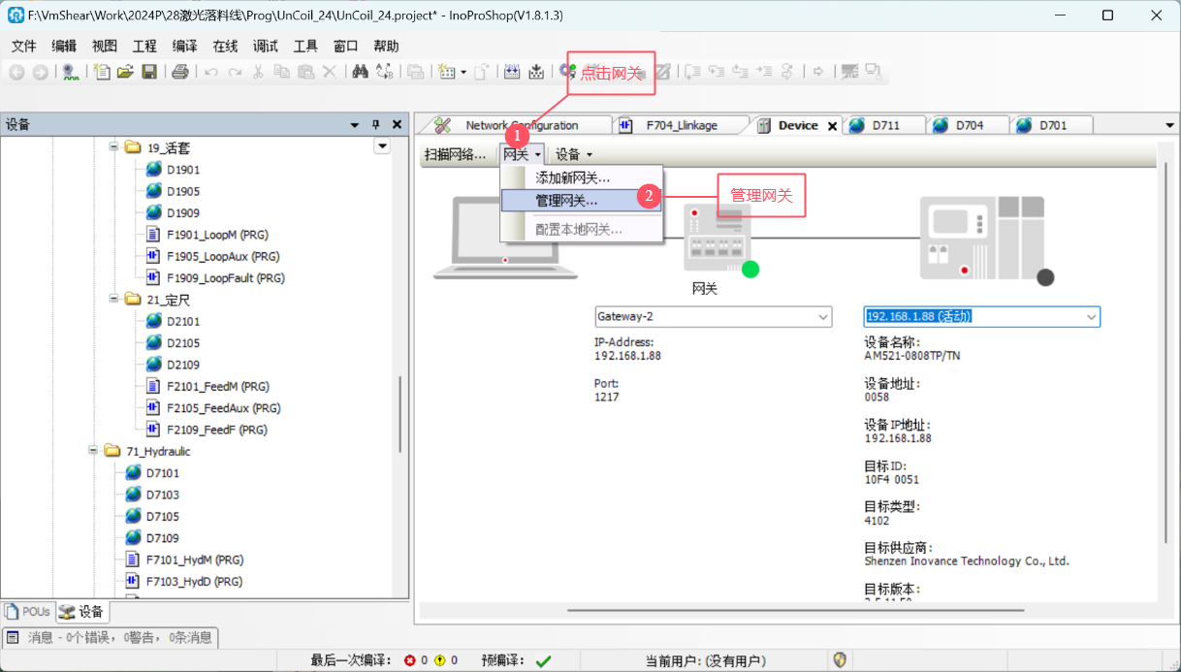Open the 消息 messages panel bar
Viewport: 1181px width, 672px height.
110,637
